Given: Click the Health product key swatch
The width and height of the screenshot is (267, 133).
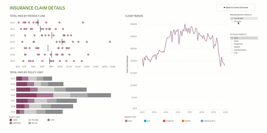Looking at the screenshot, I should [x=183, y=121].
